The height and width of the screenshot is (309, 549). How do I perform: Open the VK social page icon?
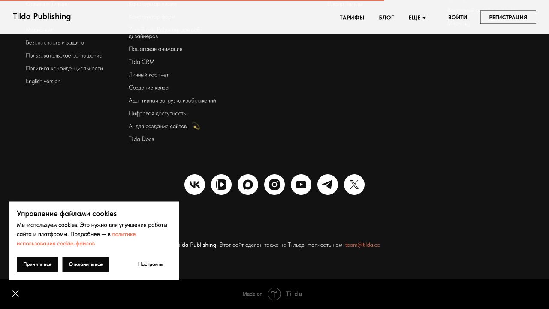195,185
